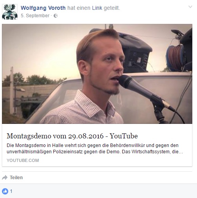The width and height of the screenshot is (197, 198).
Task: Click the globe public-audience privacy icon
Action: 56,16
